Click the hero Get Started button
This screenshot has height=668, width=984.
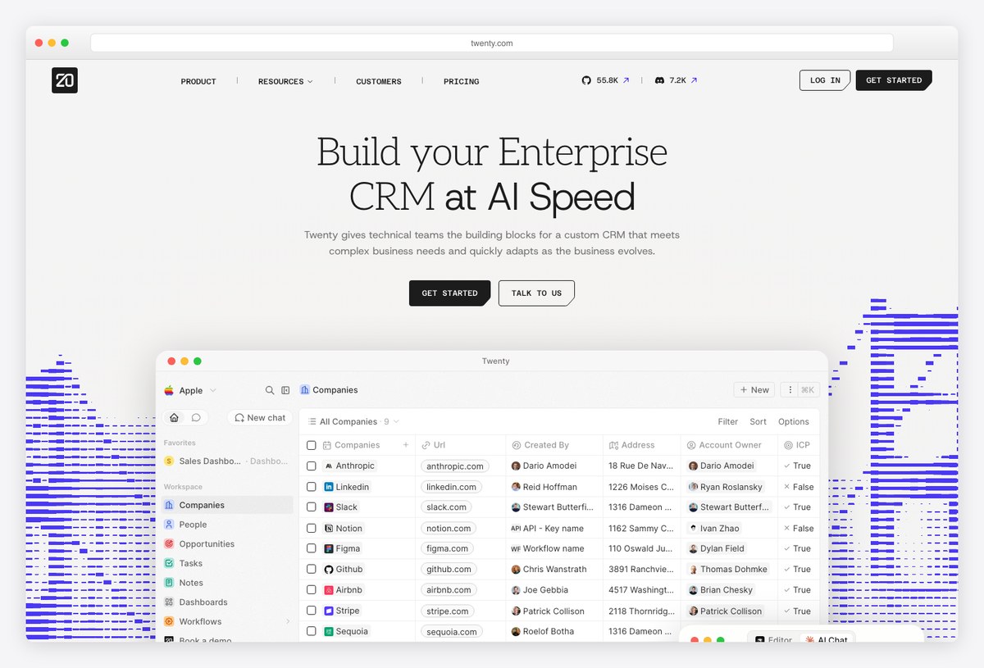point(449,293)
